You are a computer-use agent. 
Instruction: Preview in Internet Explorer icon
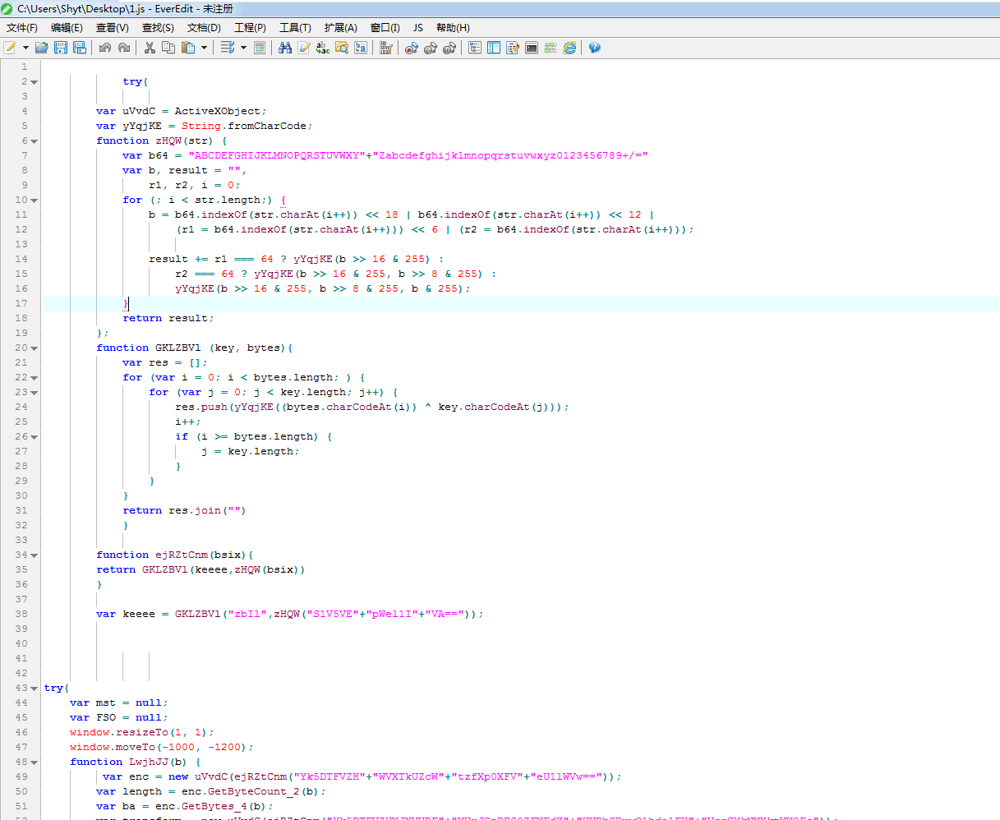[x=569, y=48]
